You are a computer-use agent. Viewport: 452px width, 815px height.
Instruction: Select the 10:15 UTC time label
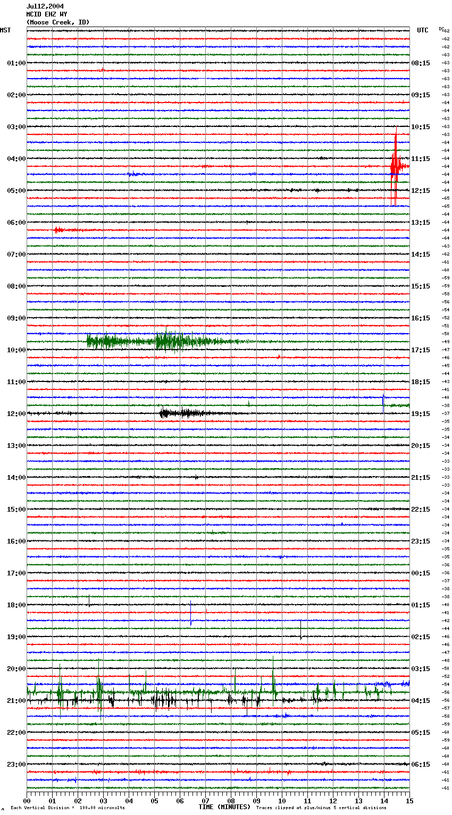(x=421, y=127)
